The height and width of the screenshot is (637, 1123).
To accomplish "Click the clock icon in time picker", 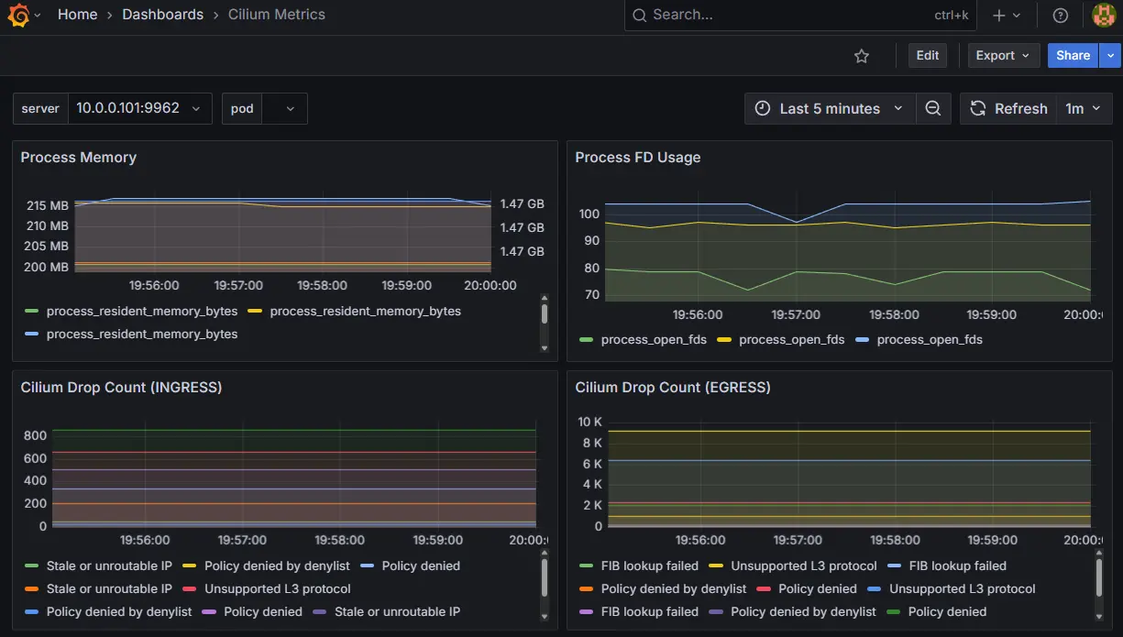I will tap(763, 108).
